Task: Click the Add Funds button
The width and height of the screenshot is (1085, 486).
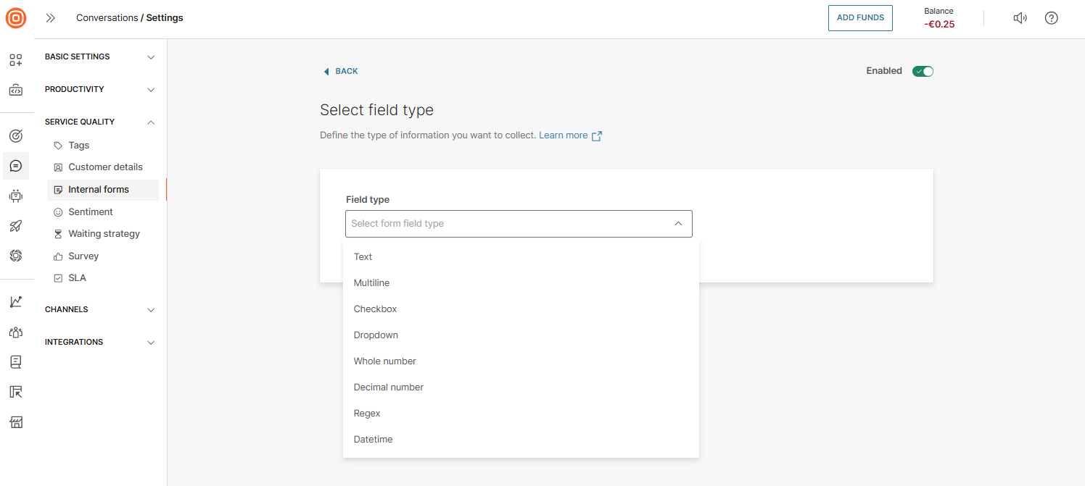Action: click(860, 18)
